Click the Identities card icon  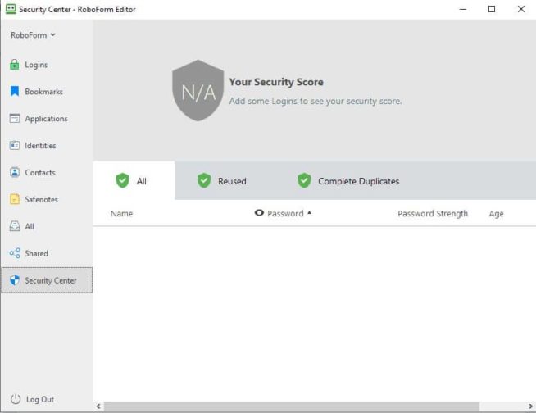pos(15,145)
